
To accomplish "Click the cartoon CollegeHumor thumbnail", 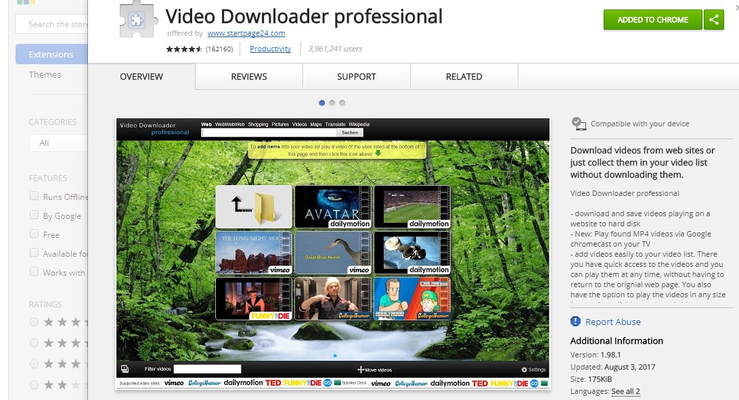I will coord(412,299).
